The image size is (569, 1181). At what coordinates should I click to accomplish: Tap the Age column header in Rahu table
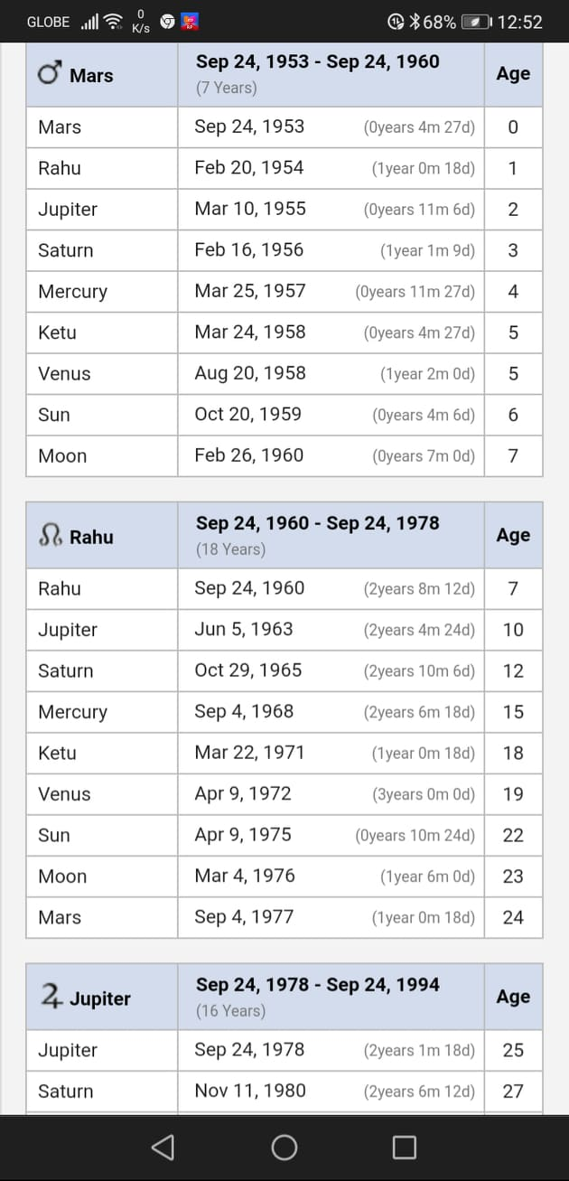[x=513, y=535]
